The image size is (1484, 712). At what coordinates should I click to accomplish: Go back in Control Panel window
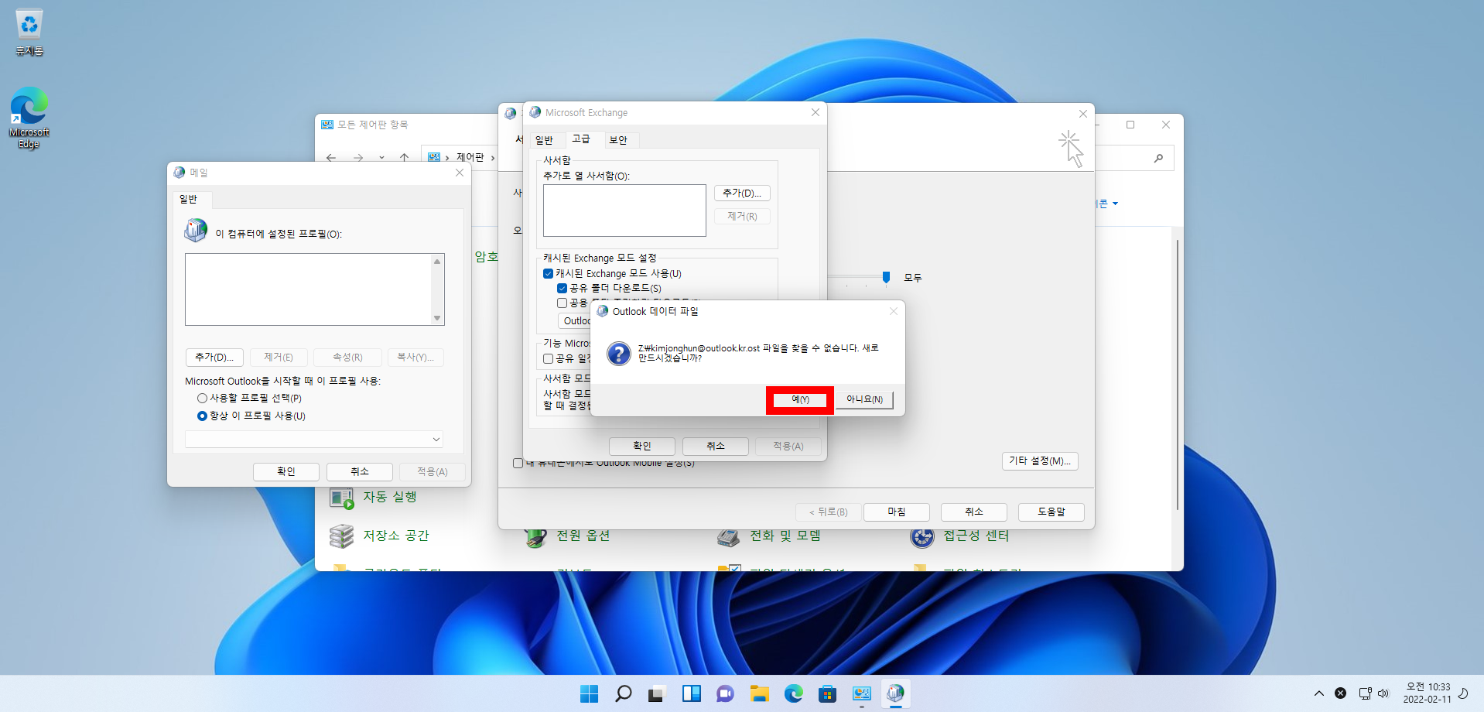pyautogui.click(x=331, y=157)
